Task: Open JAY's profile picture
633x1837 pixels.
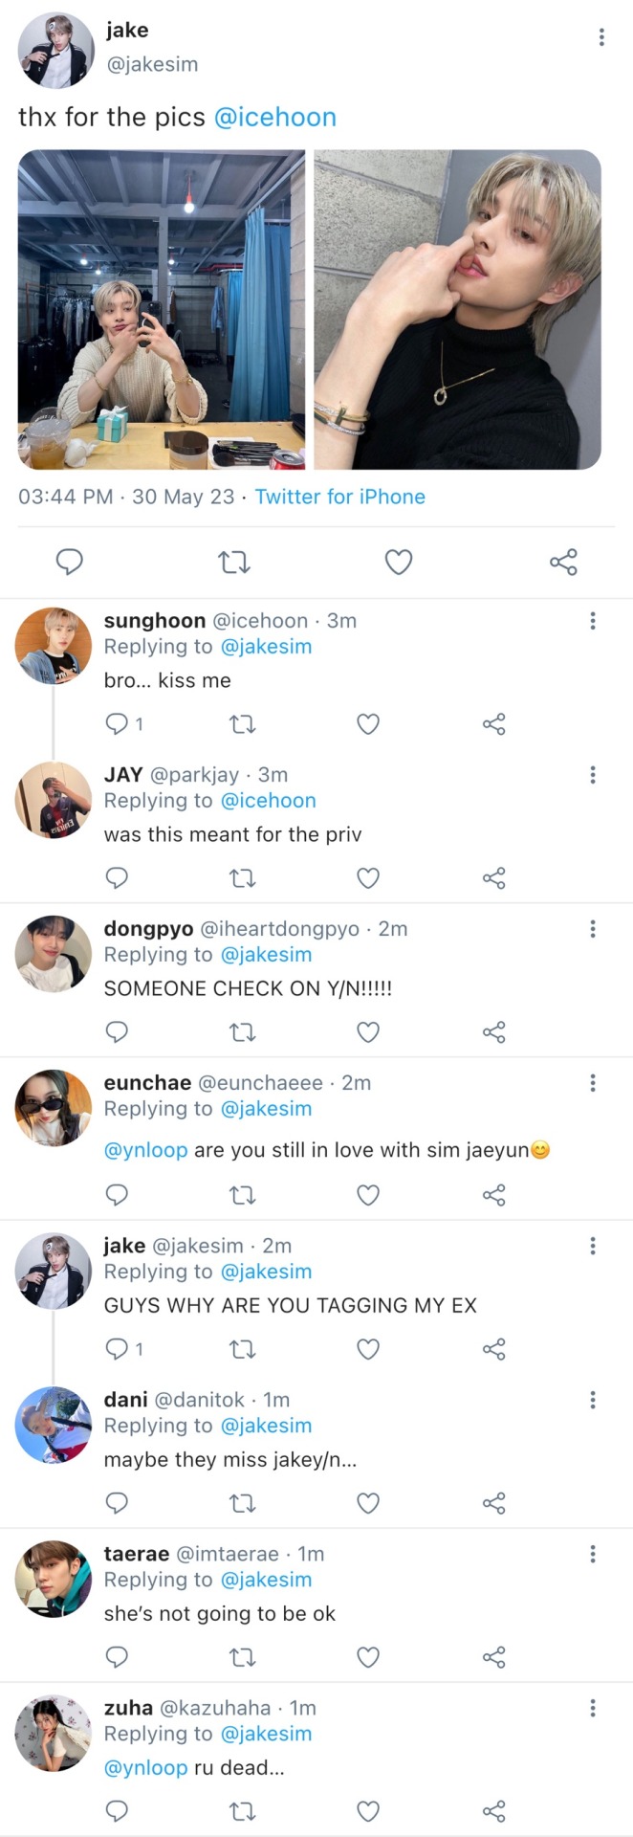Action: 54,800
